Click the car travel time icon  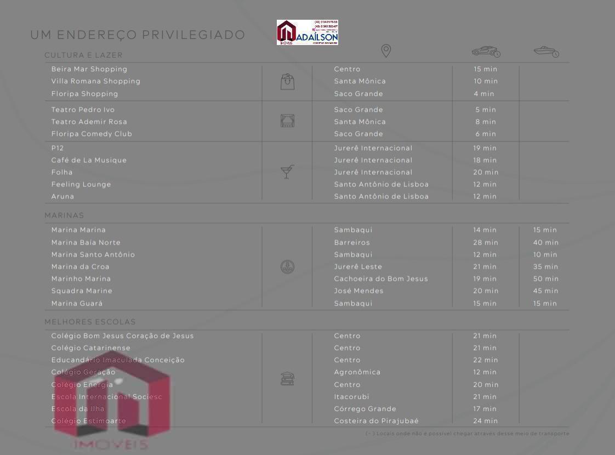click(486, 52)
